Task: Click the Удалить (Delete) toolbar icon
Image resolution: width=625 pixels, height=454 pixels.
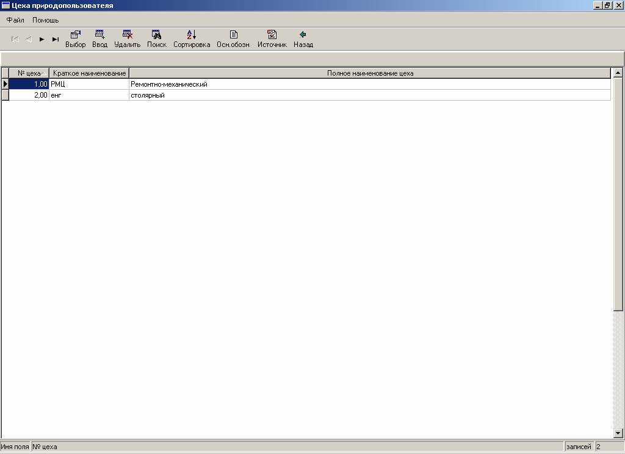Action: (x=127, y=35)
